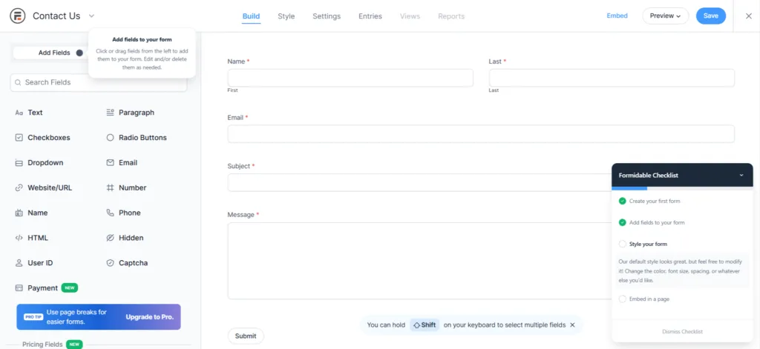Viewport: 760px width, 349px height.
Task: Select the Dropdown field type
Action: 39,162
